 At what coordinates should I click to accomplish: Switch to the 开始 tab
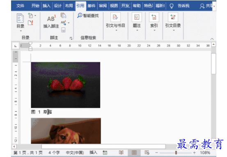coord(35,6)
